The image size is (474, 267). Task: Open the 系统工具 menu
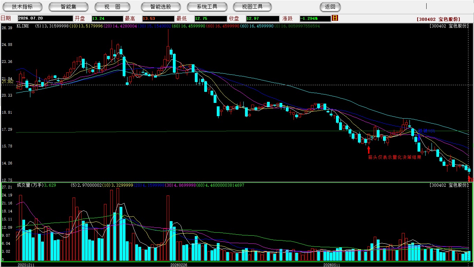[x=207, y=7]
